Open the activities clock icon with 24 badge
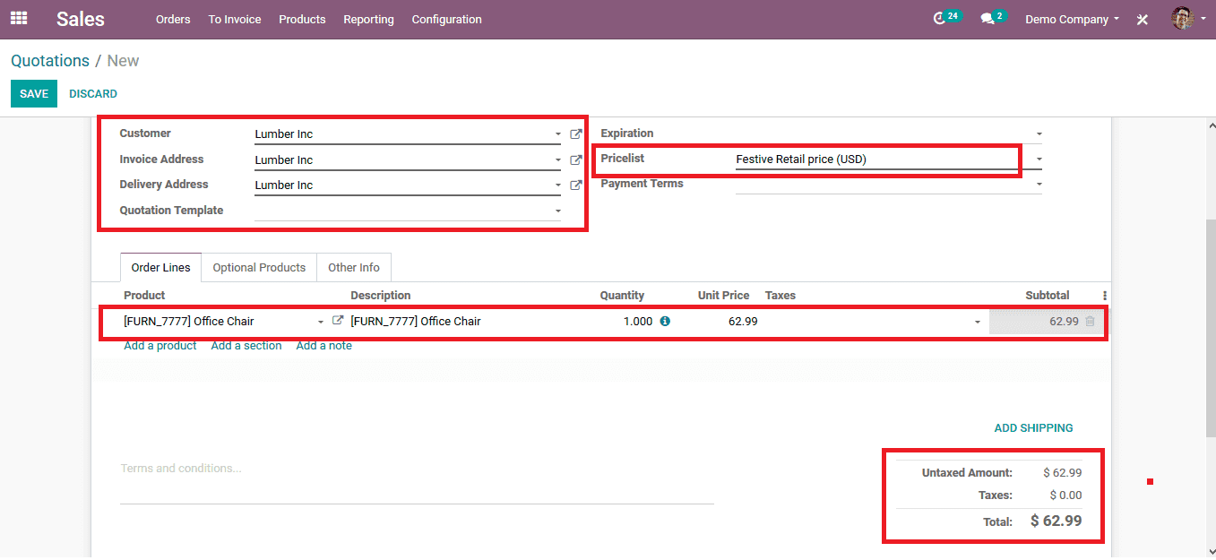1216x560 pixels. click(946, 17)
